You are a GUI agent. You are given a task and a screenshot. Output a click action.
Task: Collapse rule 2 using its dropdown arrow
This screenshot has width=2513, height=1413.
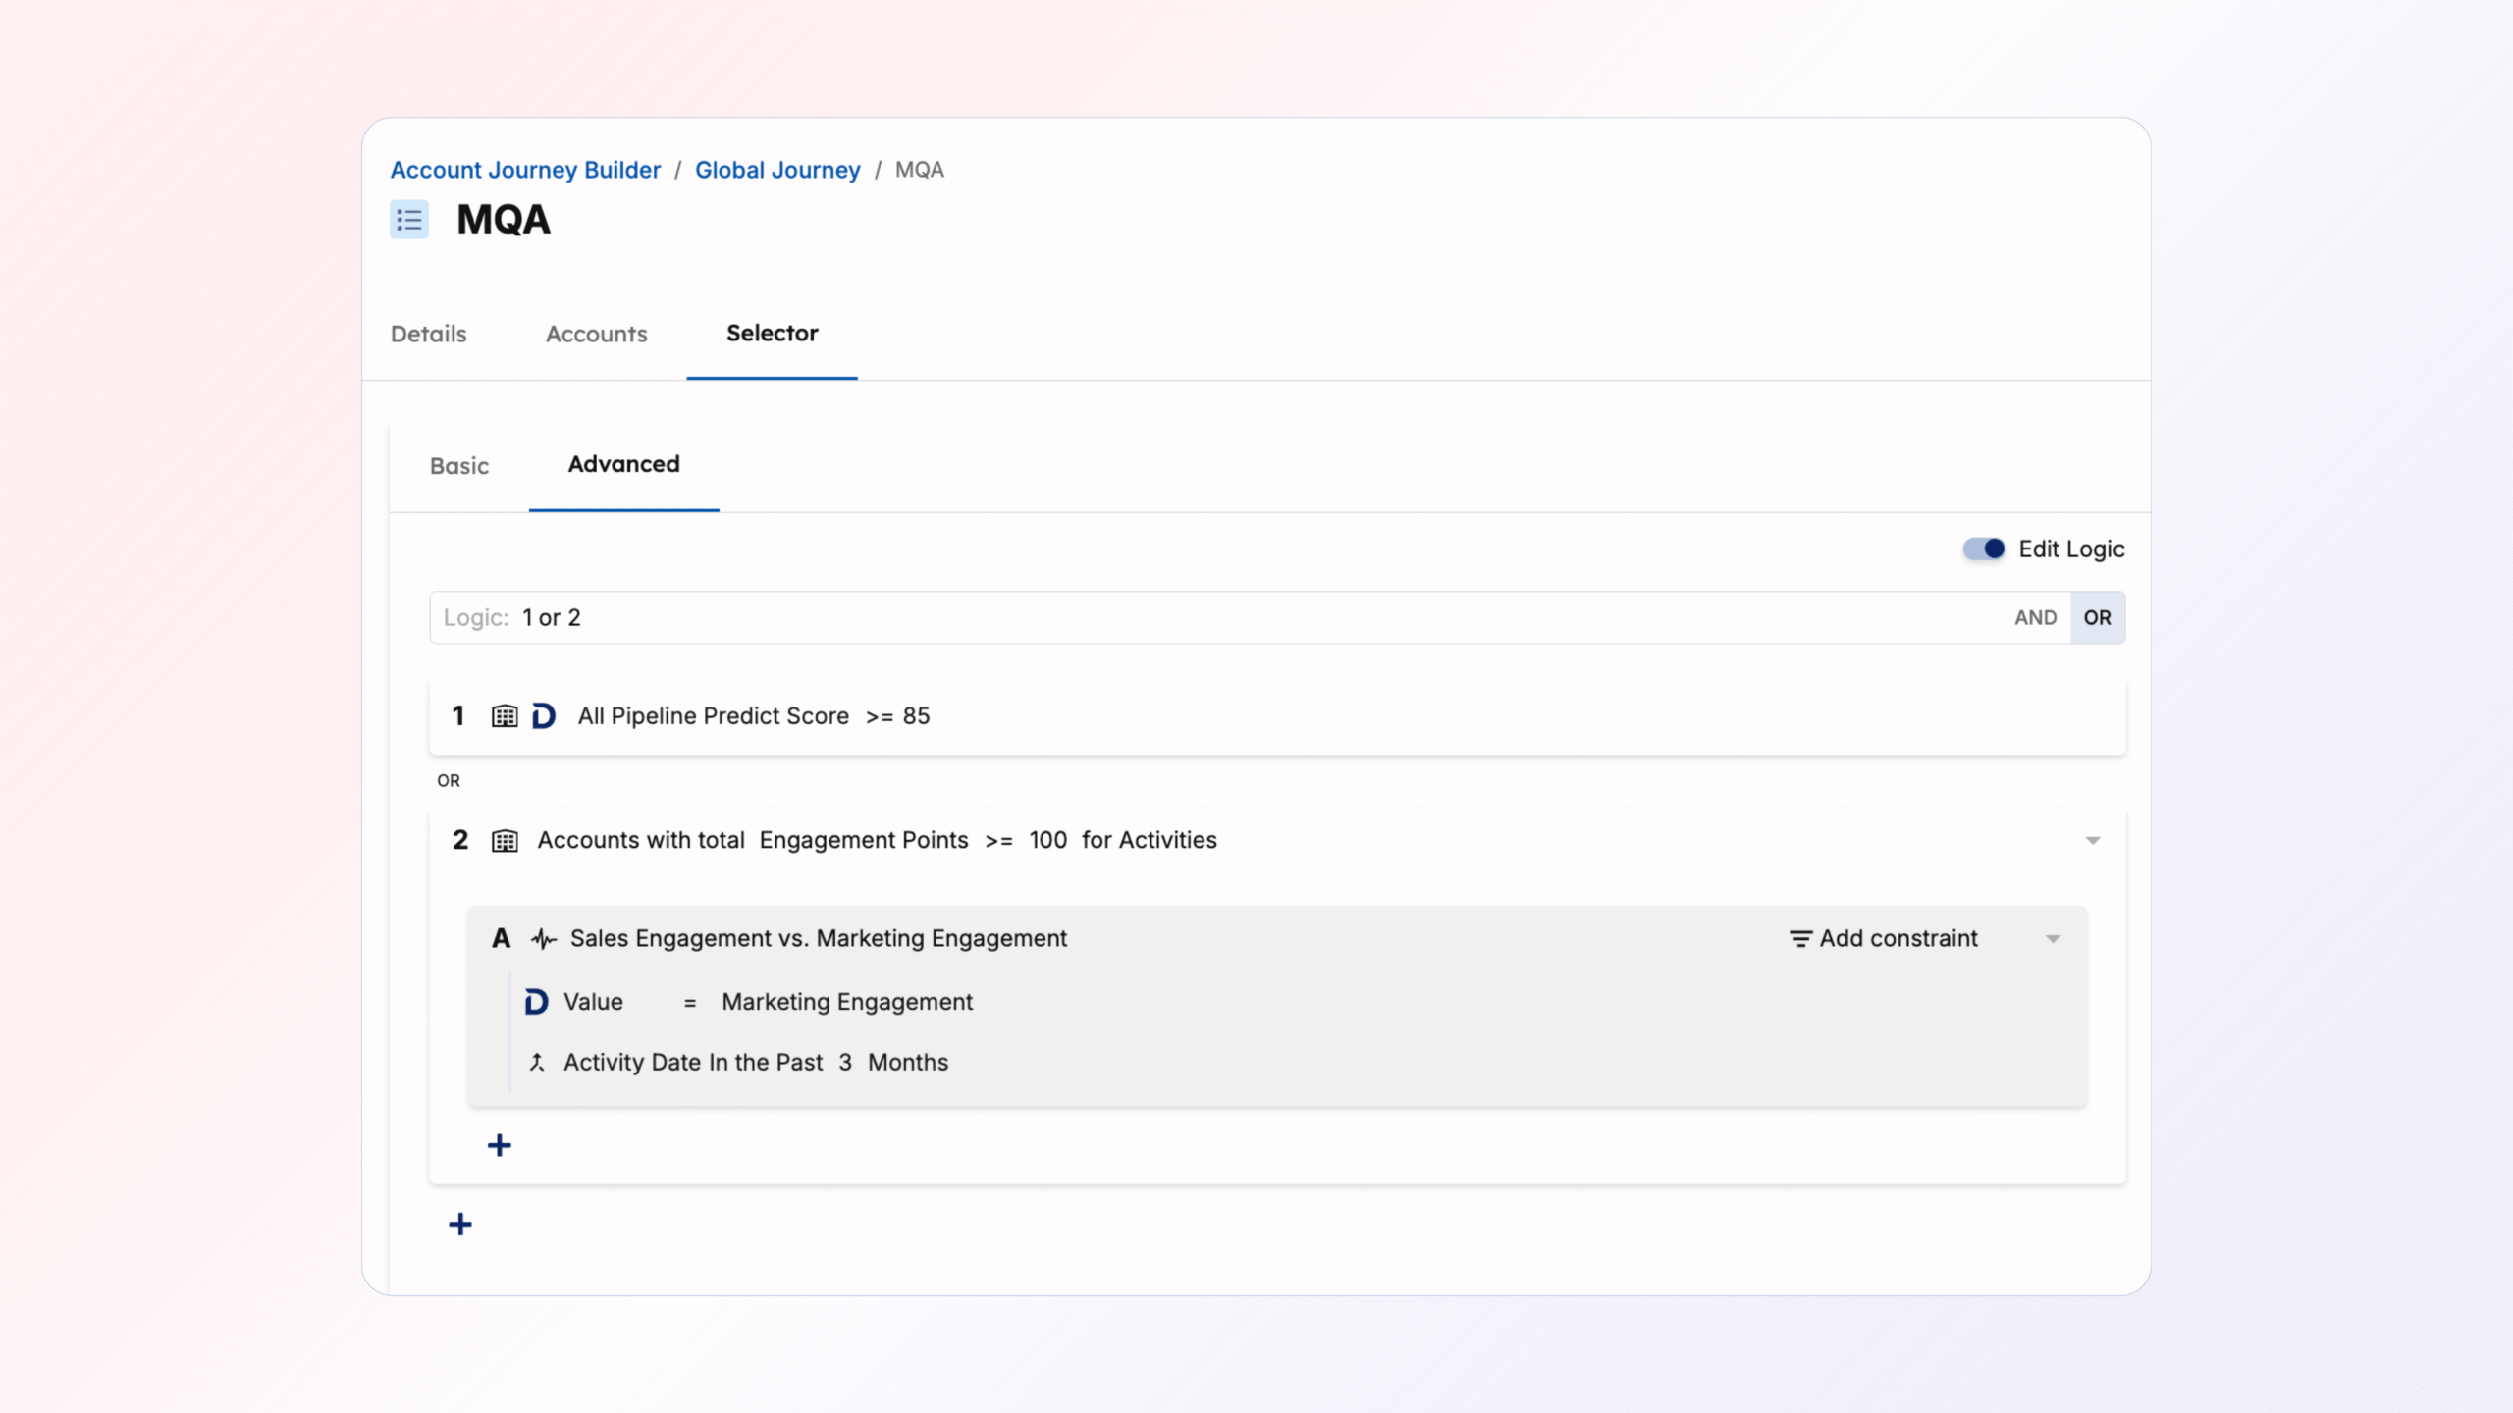tap(2092, 841)
